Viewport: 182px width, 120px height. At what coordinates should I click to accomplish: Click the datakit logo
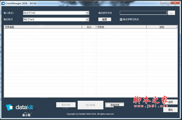pos(20,107)
